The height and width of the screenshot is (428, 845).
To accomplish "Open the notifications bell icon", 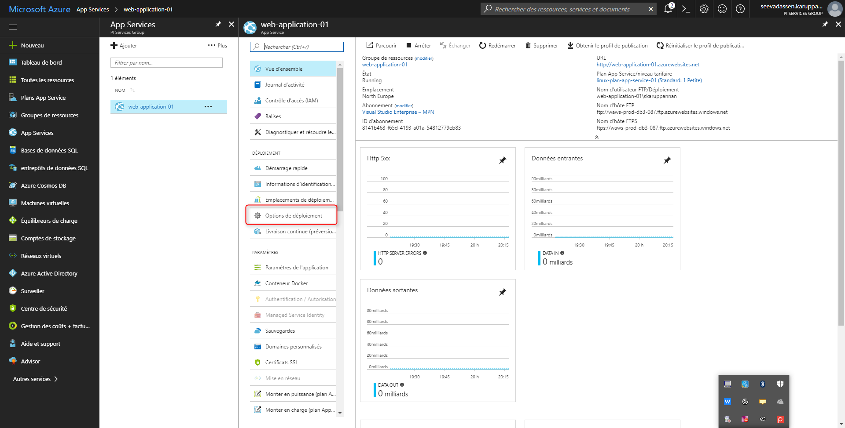I will tap(668, 9).
